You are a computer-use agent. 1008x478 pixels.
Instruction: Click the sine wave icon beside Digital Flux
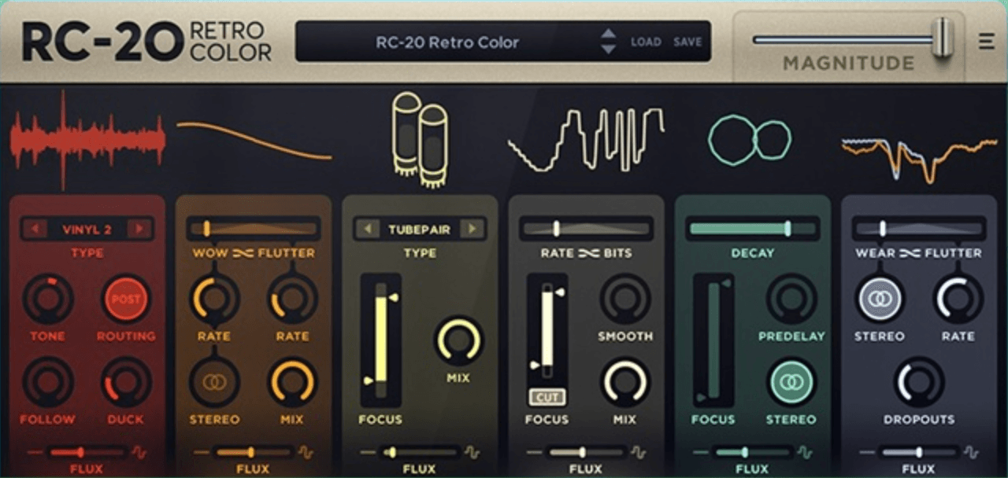tap(639, 452)
